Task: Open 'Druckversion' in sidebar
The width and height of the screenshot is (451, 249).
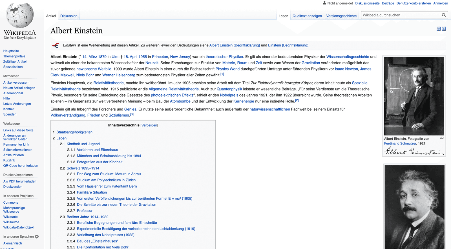Action: [13, 187]
